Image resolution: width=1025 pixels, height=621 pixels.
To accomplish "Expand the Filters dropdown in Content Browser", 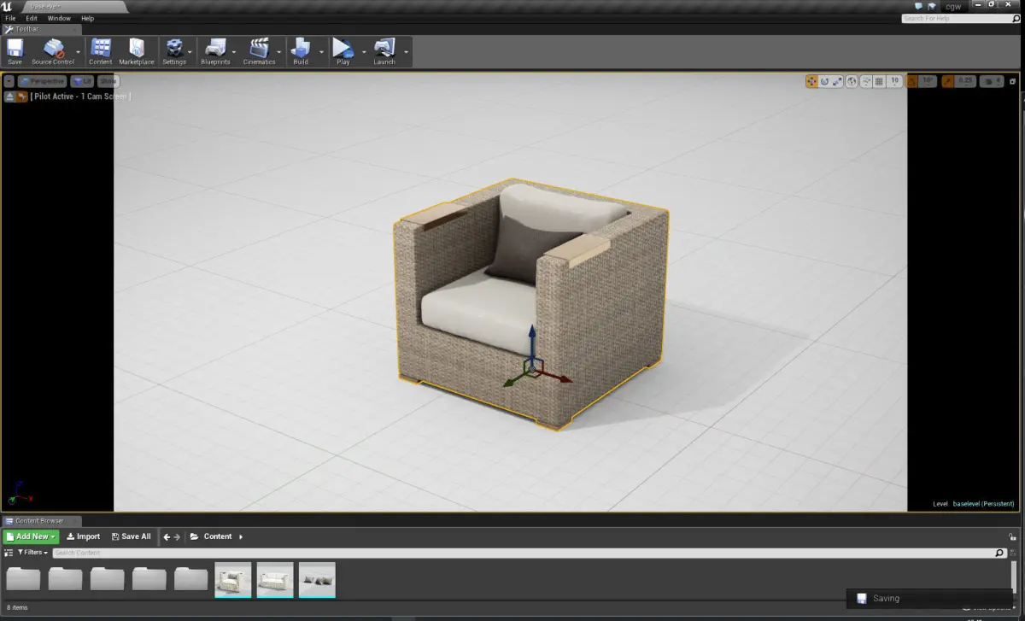I will click(x=33, y=553).
